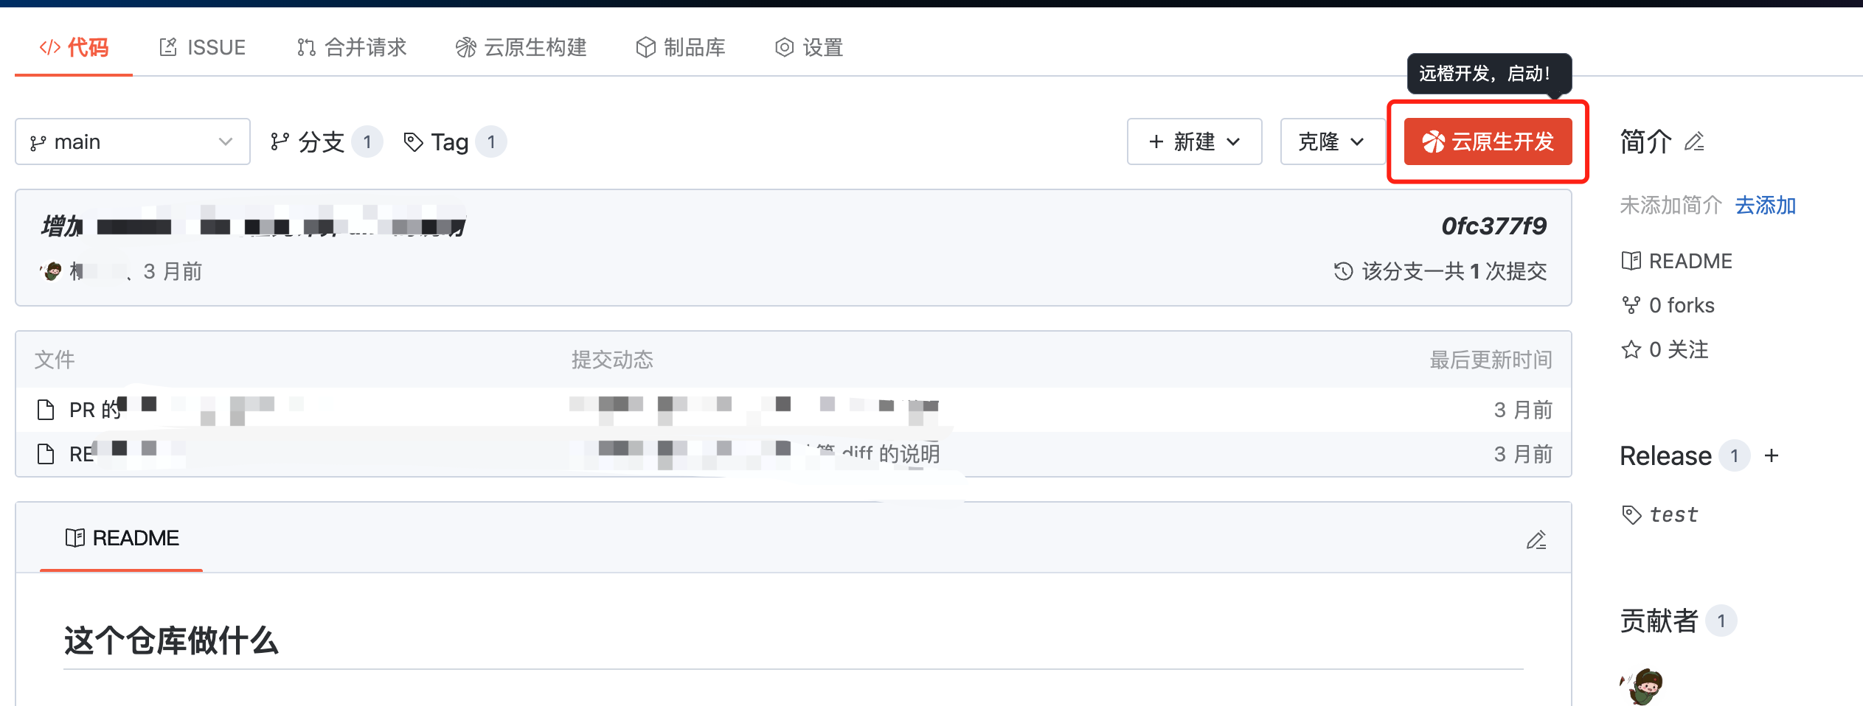Click the Tag count badge 1

click(491, 141)
